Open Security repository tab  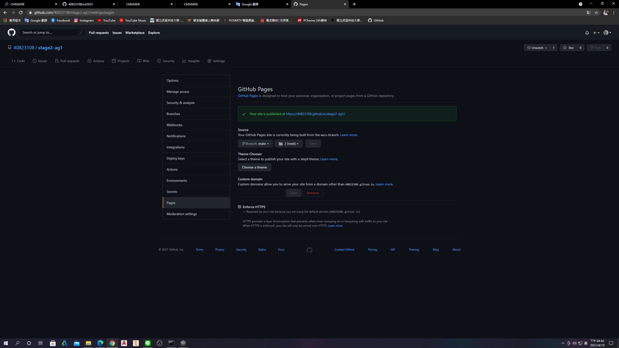point(166,61)
